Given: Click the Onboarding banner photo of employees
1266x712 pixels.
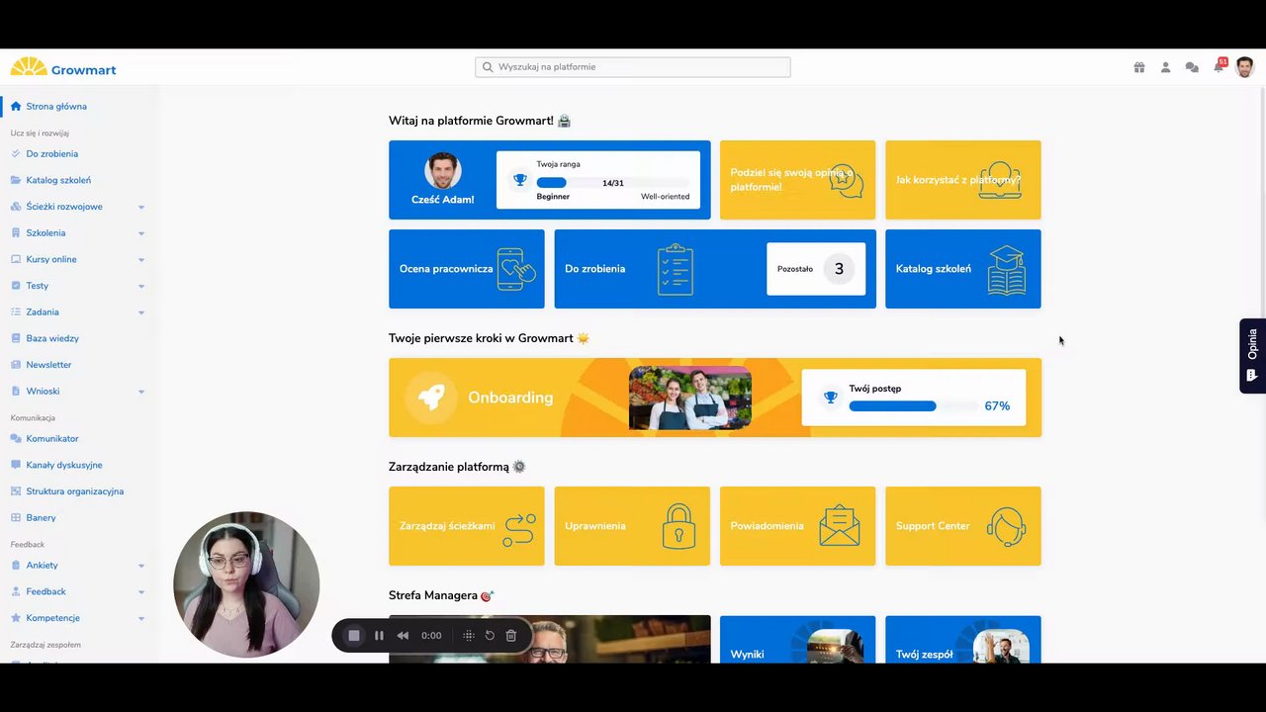Looking at the screenshot, I should 690,398.
